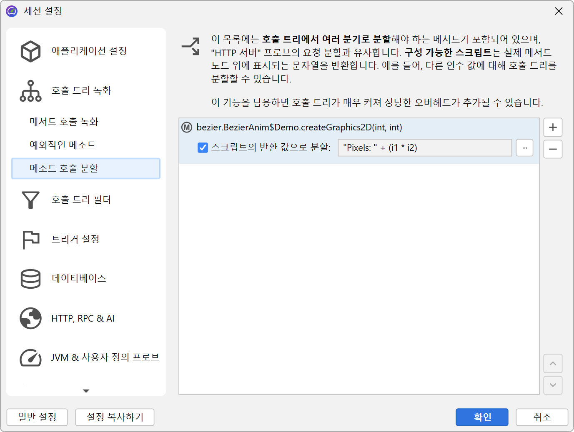Image resolution: width=574 pixels, height=432 pixels.
Task: Click the script text field containing "Pixels: "
Action: coord(424,148)
